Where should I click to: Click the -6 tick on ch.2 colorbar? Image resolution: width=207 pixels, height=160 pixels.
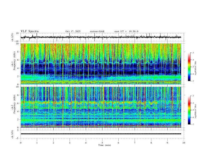[x=193, y=117]
